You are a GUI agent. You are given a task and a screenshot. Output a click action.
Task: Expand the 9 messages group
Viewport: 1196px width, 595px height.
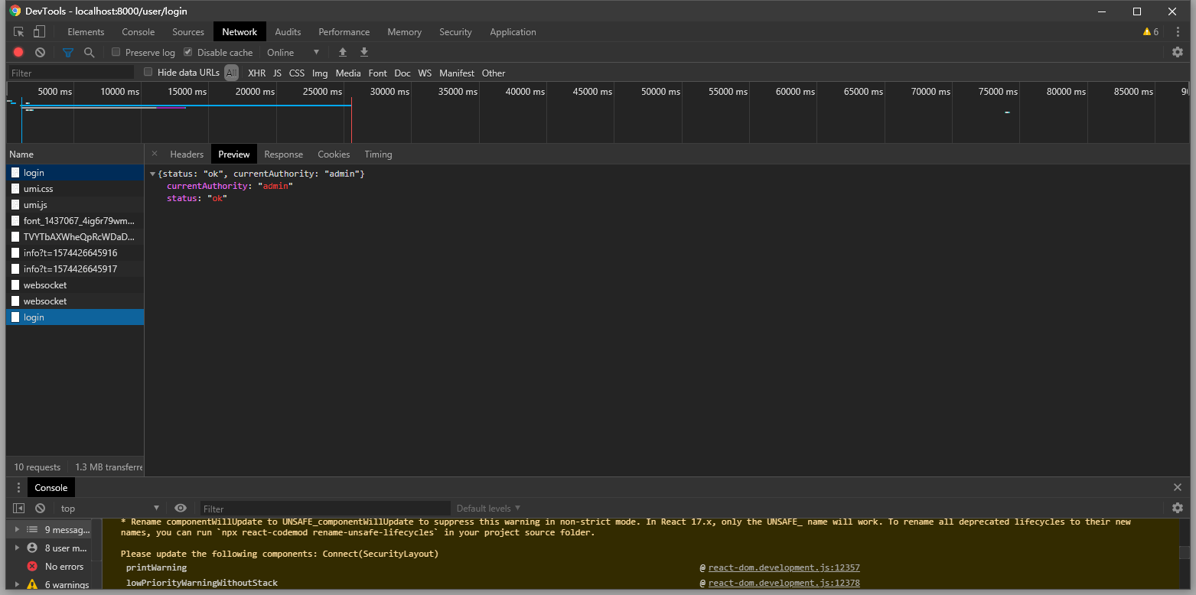(x=18, y=529)
